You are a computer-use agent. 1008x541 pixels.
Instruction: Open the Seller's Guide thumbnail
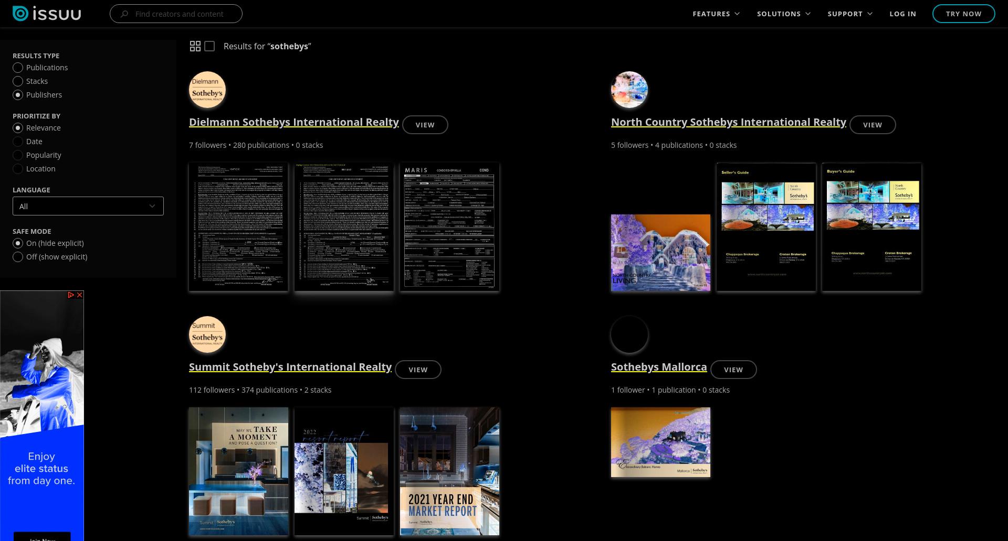766,227
